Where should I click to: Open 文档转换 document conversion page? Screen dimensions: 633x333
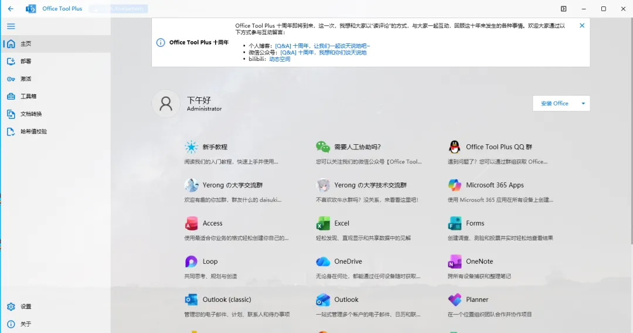click(56, 114)
